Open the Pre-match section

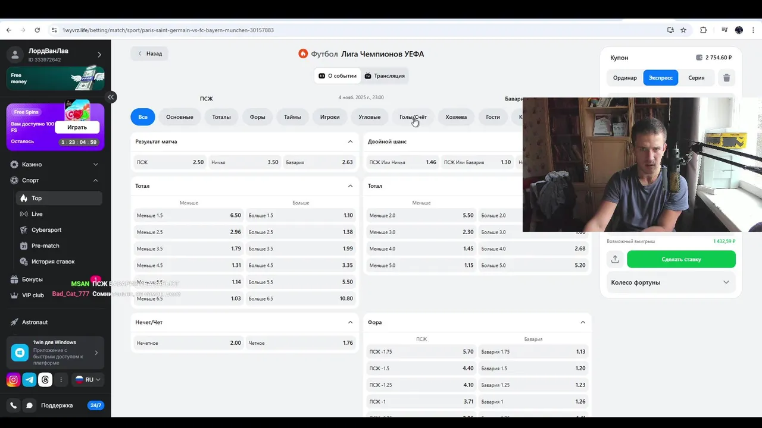[59, 246]
